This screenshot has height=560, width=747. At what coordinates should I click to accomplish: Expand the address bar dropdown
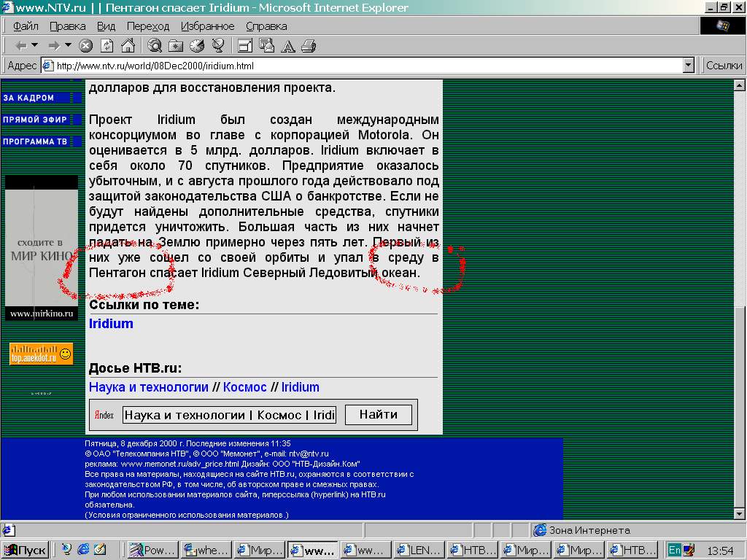689,66
